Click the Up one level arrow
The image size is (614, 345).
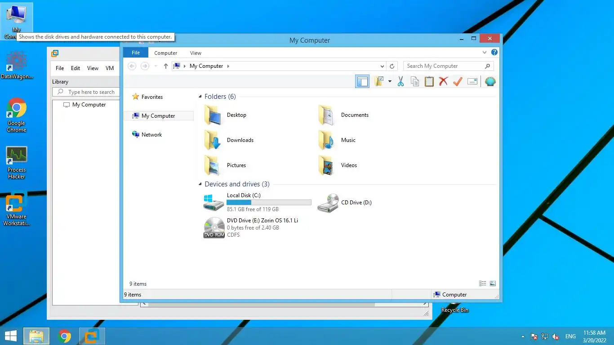pos(166,66)
